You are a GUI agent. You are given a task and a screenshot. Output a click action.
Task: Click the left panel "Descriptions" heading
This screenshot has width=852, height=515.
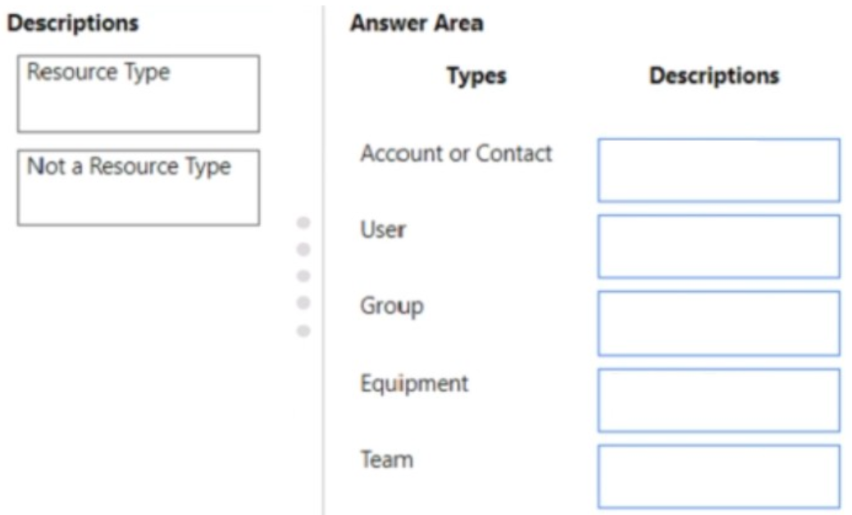pyautogui.click(x=73, y=23)
